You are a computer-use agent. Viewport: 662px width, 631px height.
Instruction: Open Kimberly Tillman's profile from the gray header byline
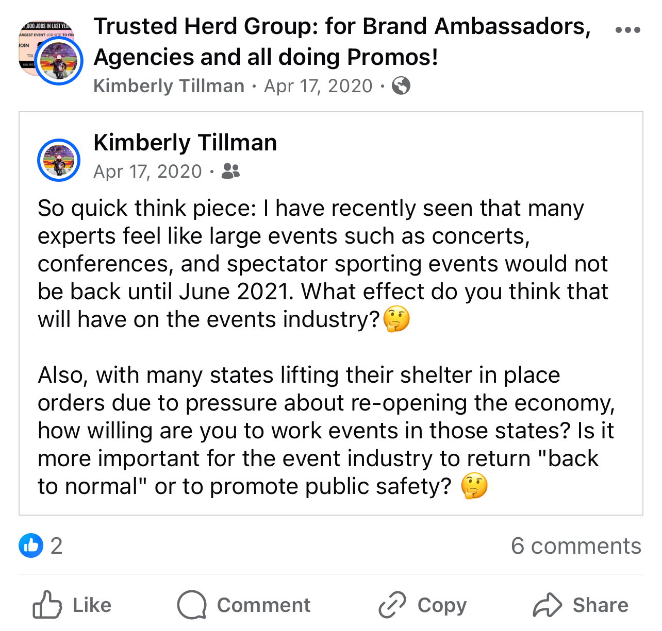point(169,86)
